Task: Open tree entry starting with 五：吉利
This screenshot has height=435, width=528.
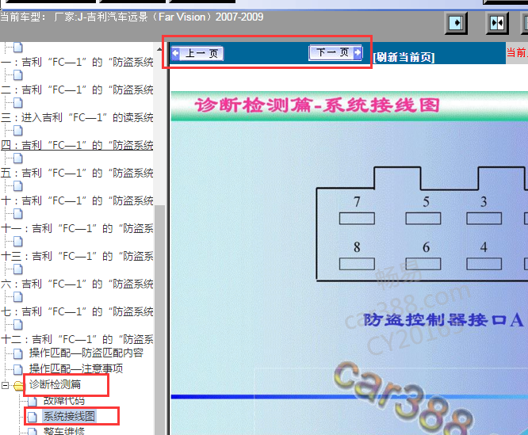Action: [x=77, y=173]
